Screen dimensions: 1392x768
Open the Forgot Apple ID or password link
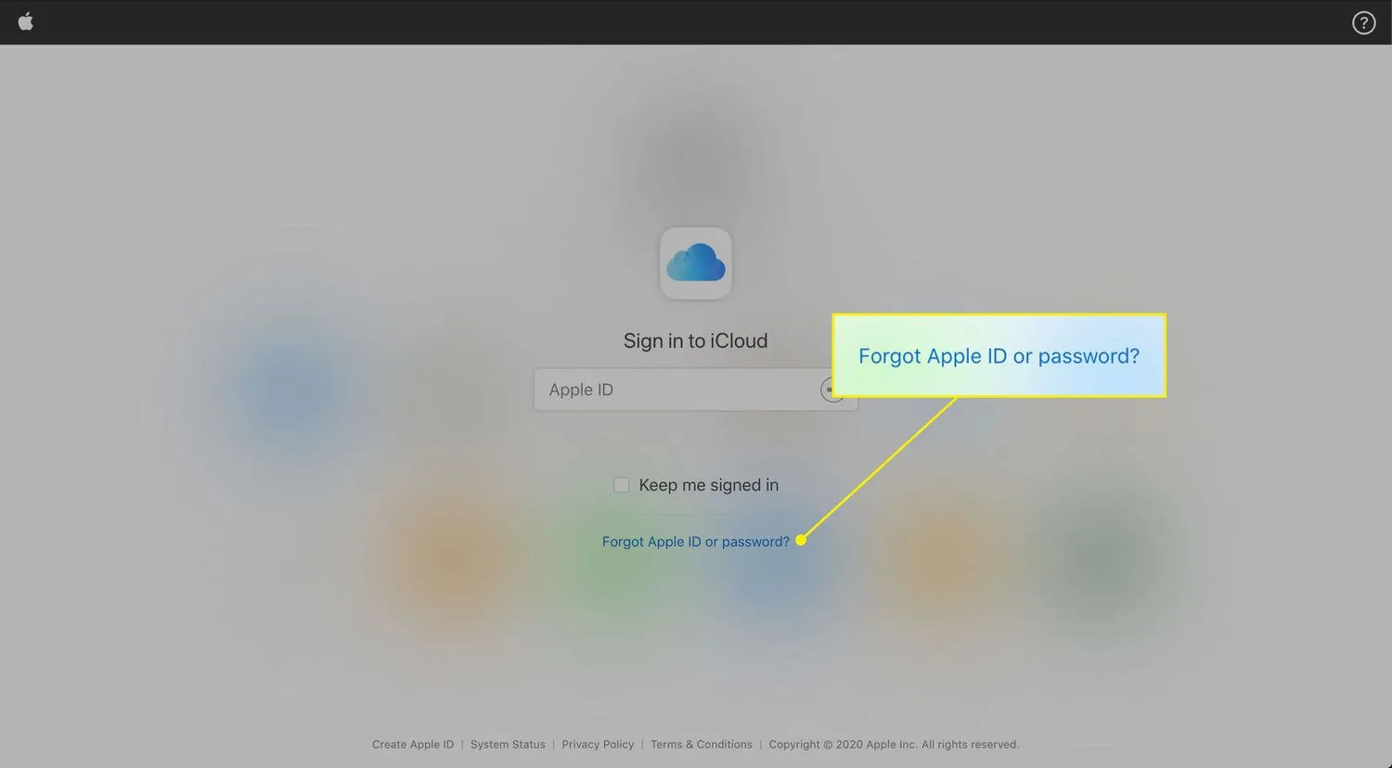[696, 542]
